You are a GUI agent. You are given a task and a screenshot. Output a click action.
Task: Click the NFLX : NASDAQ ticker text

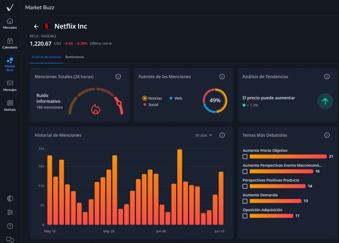pos(43,36)
